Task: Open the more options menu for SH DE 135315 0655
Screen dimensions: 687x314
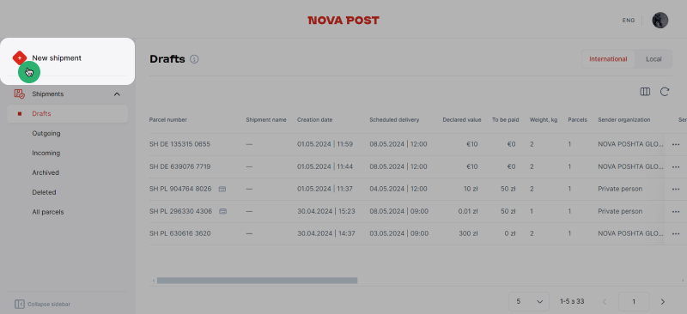Action: [676, 144]
